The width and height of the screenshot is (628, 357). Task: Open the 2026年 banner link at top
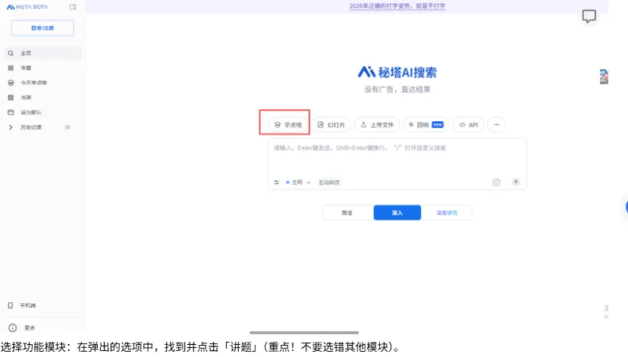(397, 6)
